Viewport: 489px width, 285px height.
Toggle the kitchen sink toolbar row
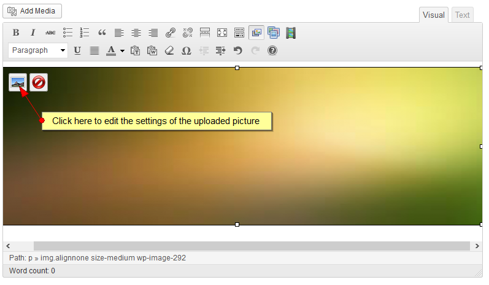(239, 33)
